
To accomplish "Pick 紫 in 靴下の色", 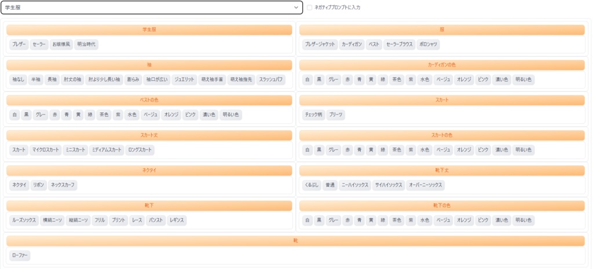I will (x=411, y=220).
